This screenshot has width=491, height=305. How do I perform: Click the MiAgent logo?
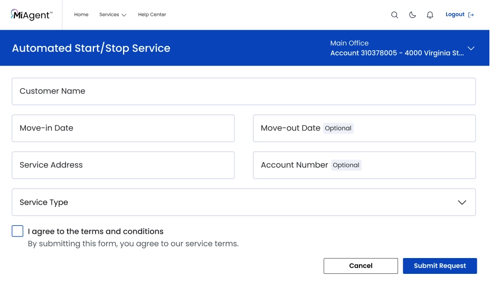pos(32,15)
